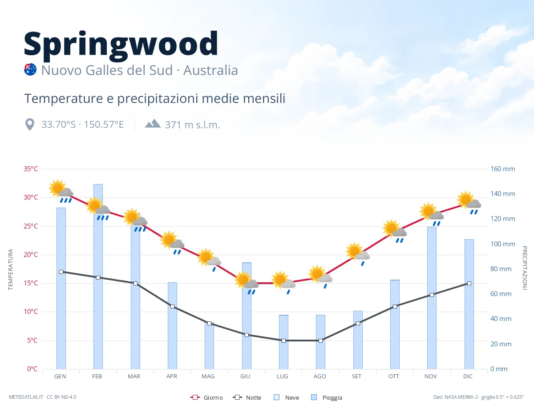This screenshot has height=409, width=534.
Task: Click the MAG weather icon
Action: pos(209,260)
